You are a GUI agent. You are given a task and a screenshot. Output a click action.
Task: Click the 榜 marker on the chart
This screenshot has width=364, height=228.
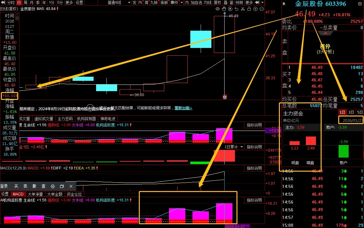click(225, 97)
